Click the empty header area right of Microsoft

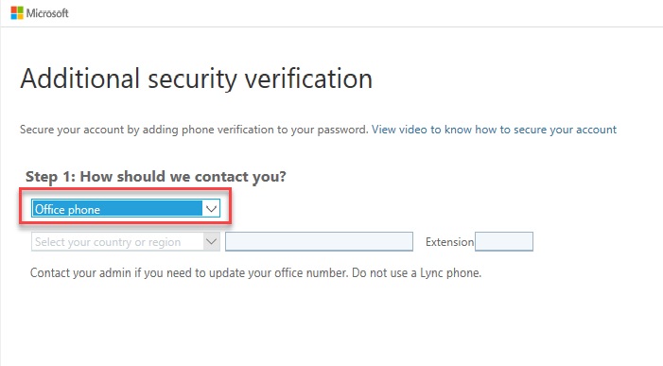tap(363, 13)
